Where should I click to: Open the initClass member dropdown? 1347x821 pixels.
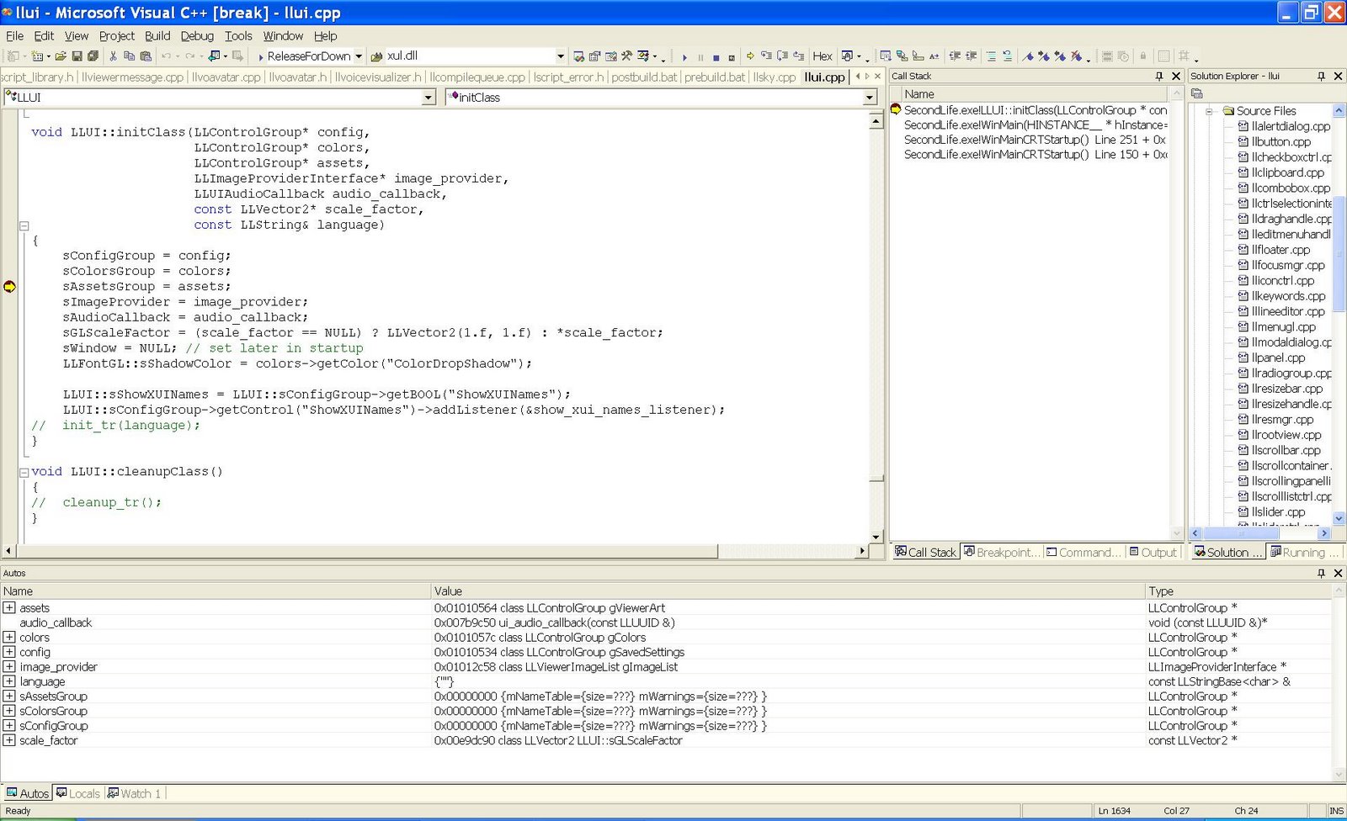870,98
